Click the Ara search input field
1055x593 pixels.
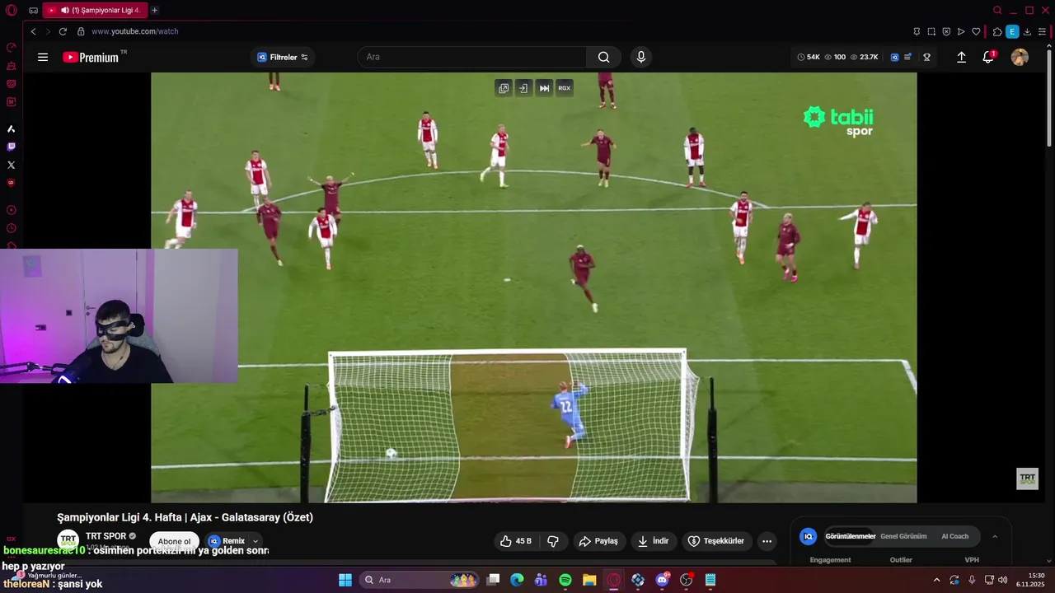(x=471, y=57)
